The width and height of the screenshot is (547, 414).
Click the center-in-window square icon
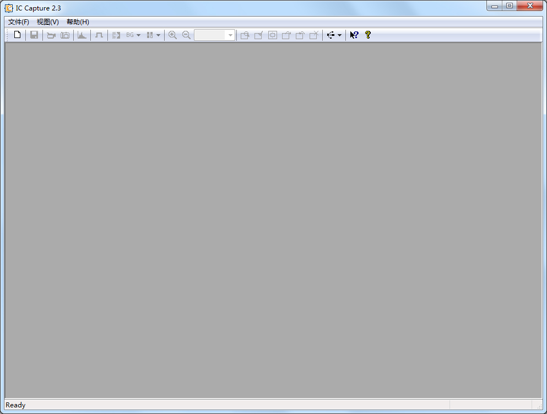tap(273, 35)
